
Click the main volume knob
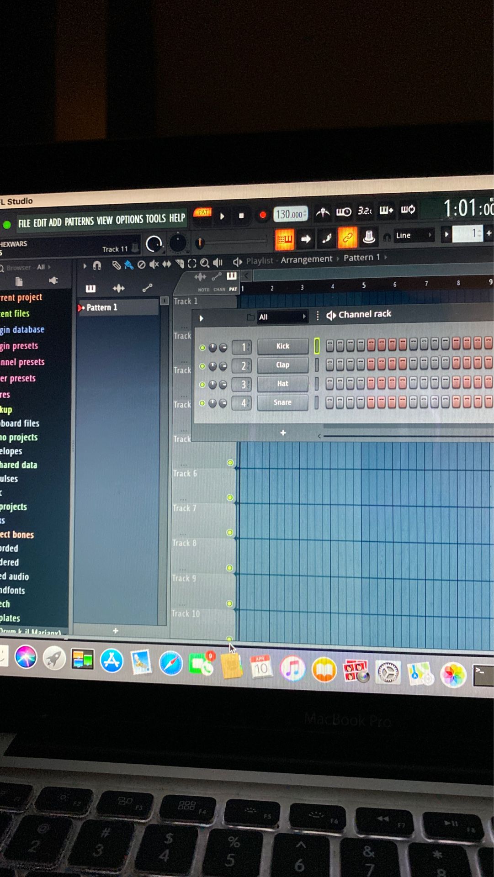pos(154,244)
